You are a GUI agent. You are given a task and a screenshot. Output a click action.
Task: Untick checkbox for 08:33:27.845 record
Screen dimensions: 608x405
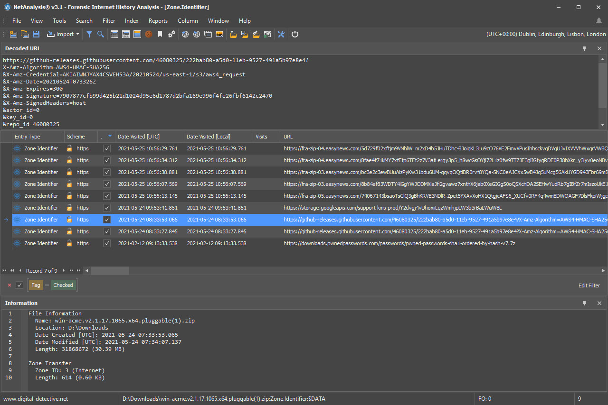107,231
